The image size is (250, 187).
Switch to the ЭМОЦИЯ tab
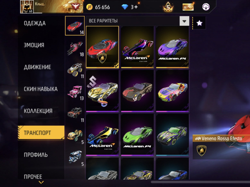[34, 45]
